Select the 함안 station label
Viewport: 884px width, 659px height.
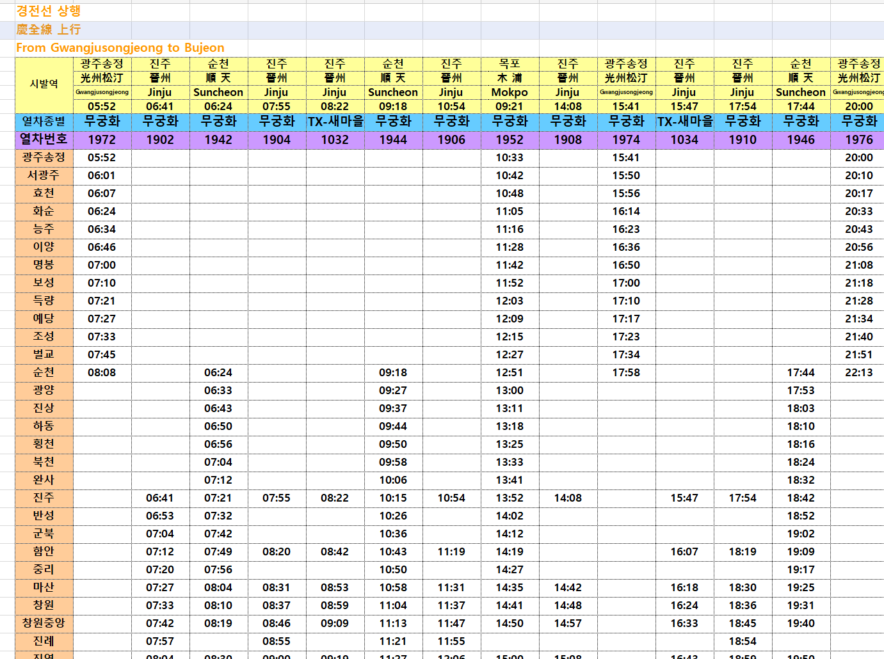tap(44, 552)
